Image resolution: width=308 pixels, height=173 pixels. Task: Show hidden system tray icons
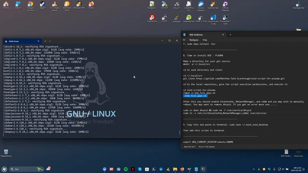[254, 169]
